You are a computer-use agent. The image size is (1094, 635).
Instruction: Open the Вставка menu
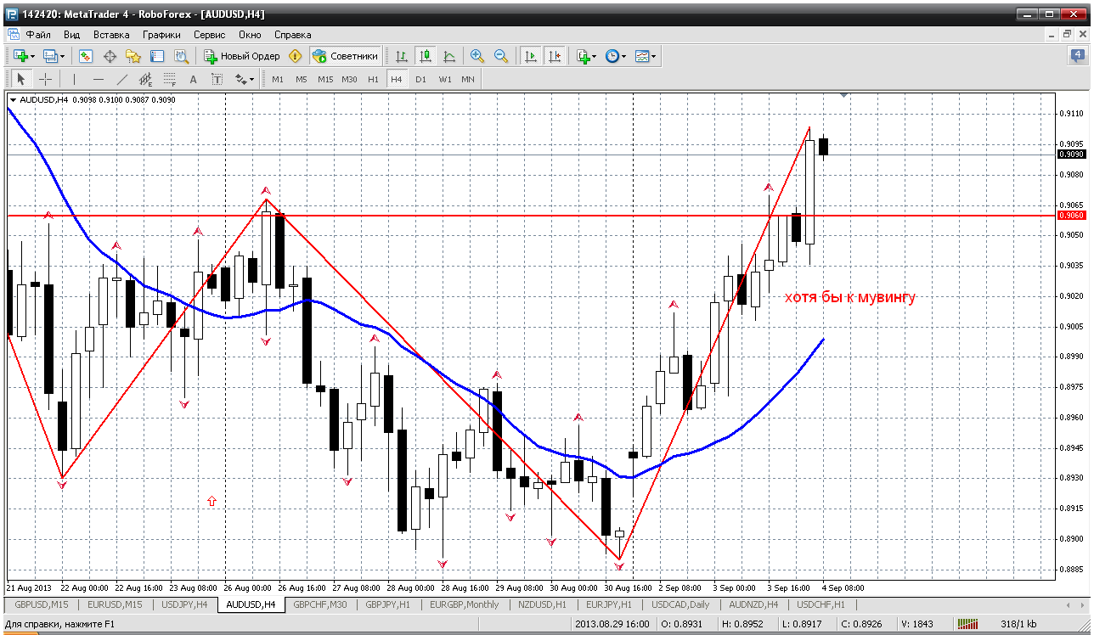click(x=111, y=35)
